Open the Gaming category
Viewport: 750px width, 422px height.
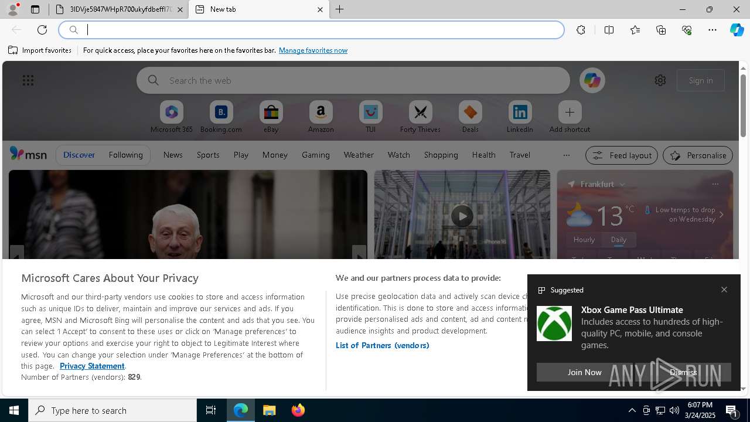pos(316,155)
